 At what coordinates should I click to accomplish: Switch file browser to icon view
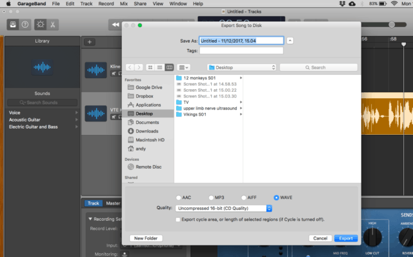click(150, 68)
